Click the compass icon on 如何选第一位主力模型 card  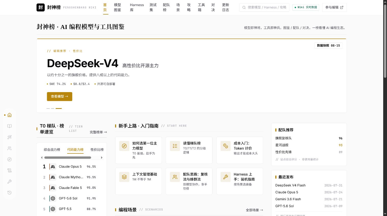click(124, 146)
